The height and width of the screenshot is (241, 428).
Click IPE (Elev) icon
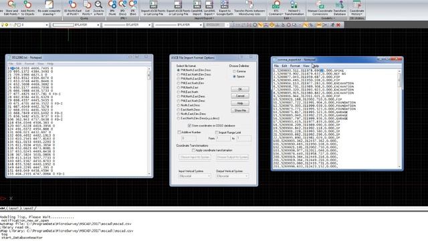click(x=133, y=8)
